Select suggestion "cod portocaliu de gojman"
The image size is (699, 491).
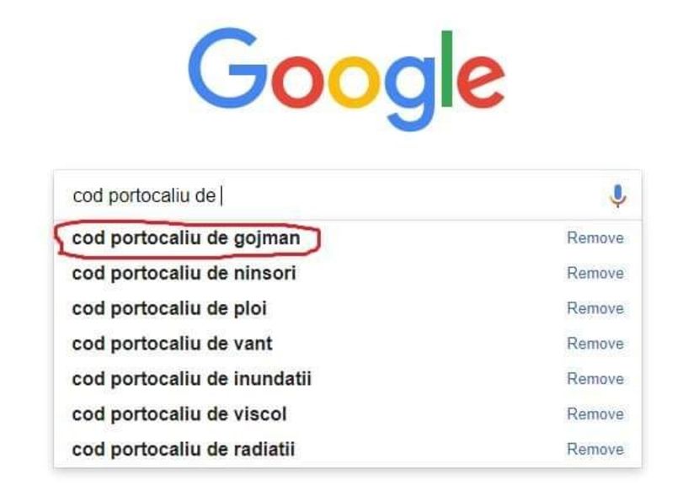(185, 238)
